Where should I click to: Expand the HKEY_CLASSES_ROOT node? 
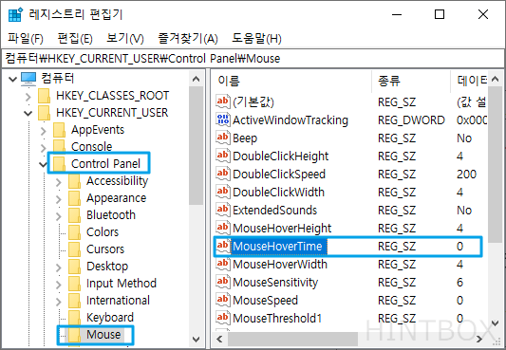click(x=28, y=97)
